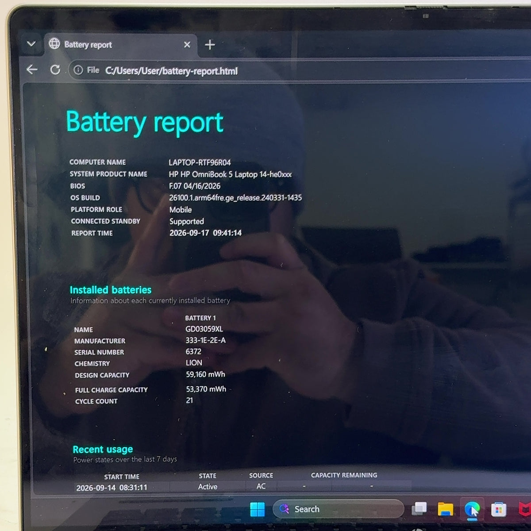Viewport: 531px width, 531px height.
Task: Select report time 2026-09-17 09:41:14
Action: tap(206, 233)
